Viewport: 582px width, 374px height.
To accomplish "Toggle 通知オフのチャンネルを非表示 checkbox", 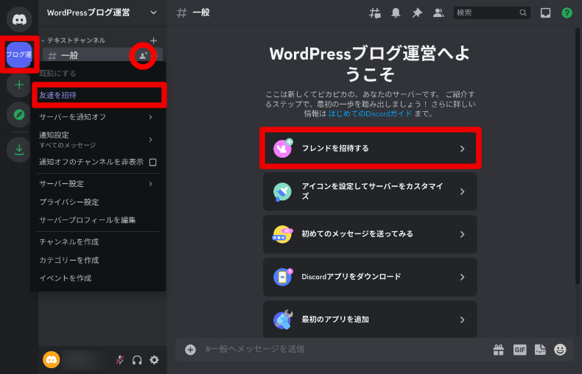I will (x=152, y=162).
